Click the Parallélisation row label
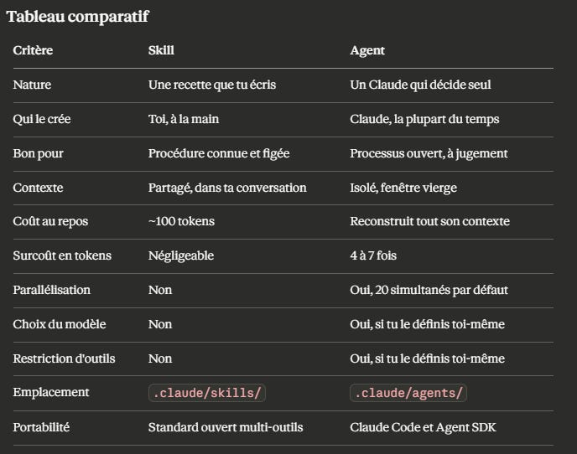577x454 pixels. [52, 290]
